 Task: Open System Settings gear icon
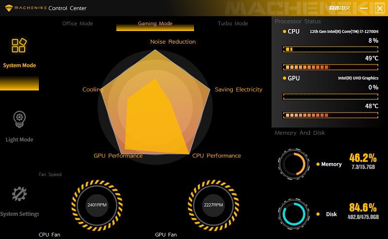point(19,194)
